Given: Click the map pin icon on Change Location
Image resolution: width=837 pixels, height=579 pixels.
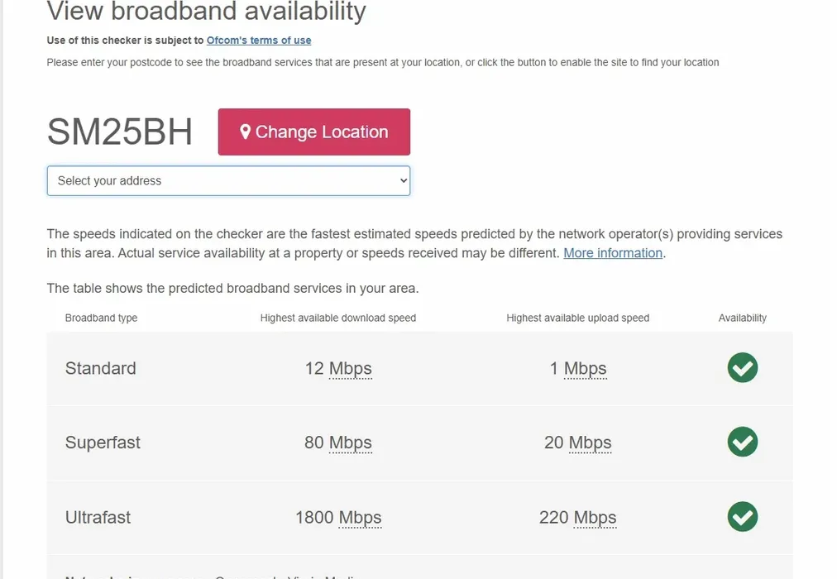Looking at the screenshot, I should point(245,132).
